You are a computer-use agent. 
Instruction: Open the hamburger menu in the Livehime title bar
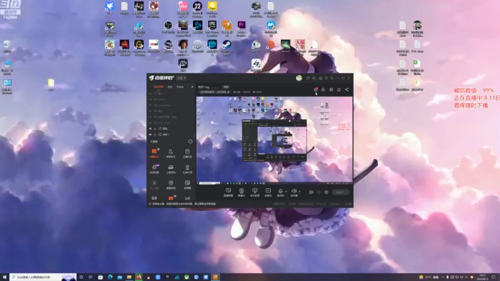[332, 78]
